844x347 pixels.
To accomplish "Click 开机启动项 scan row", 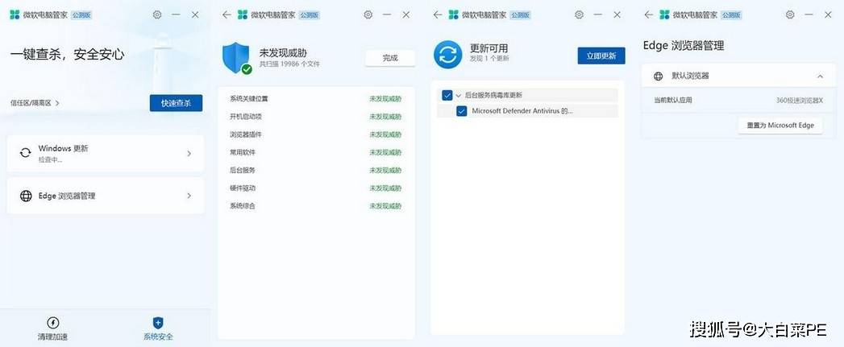I will coord(315,117).
